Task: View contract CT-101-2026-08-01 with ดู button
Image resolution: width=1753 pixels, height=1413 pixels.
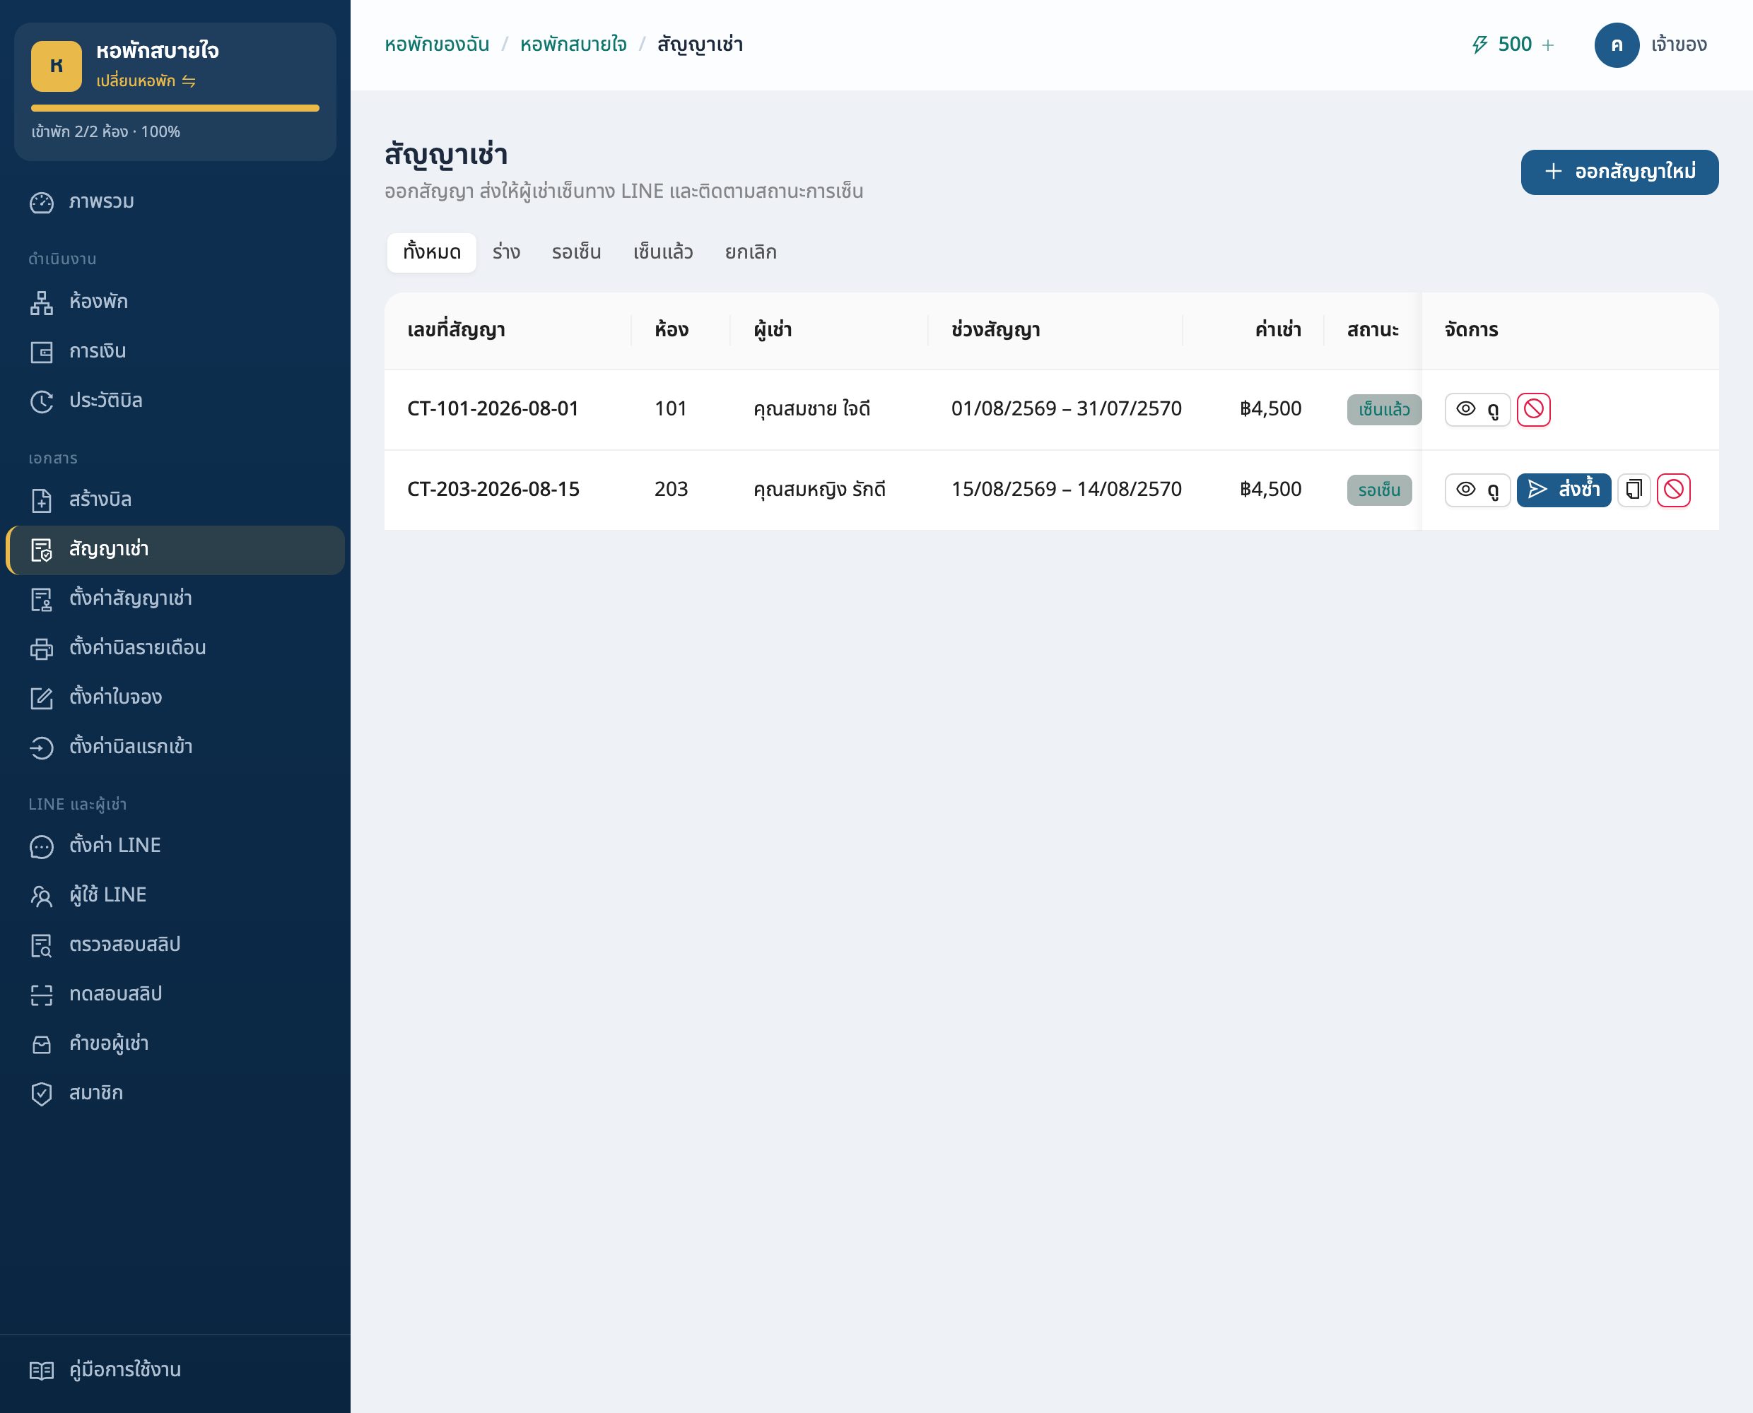Action: (1477, 409)
